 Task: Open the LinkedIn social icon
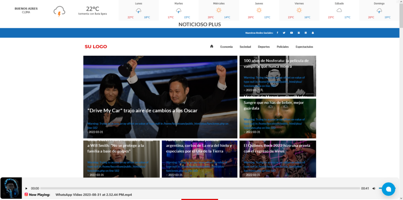point(305,33)
